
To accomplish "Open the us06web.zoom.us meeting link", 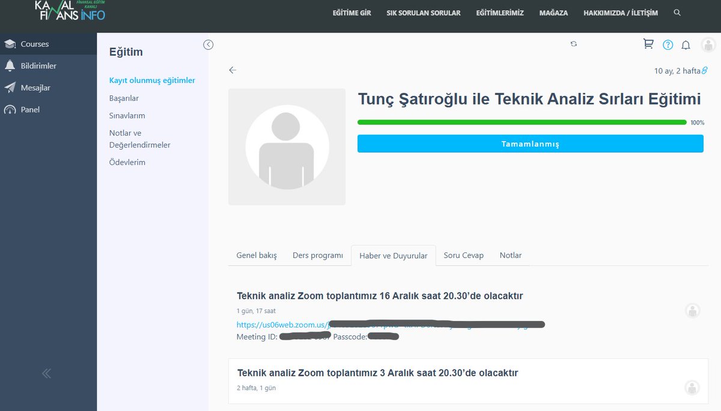I will (x=391, y=324).
